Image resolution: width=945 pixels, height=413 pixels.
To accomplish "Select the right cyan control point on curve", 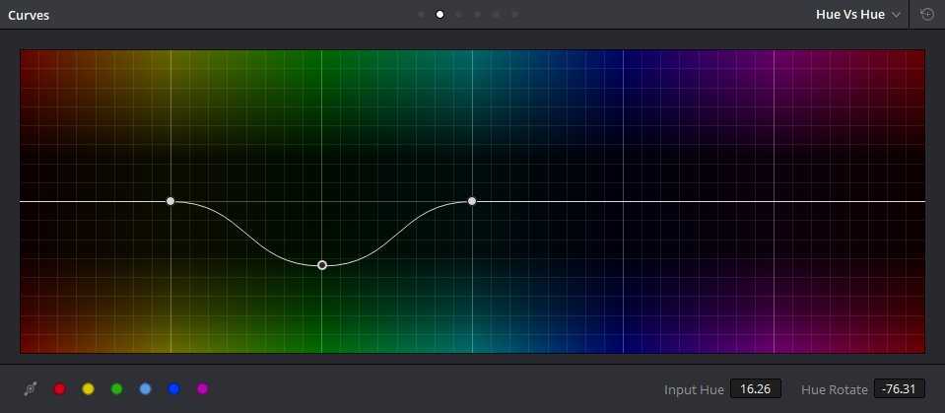I will (x=472, y=201).
